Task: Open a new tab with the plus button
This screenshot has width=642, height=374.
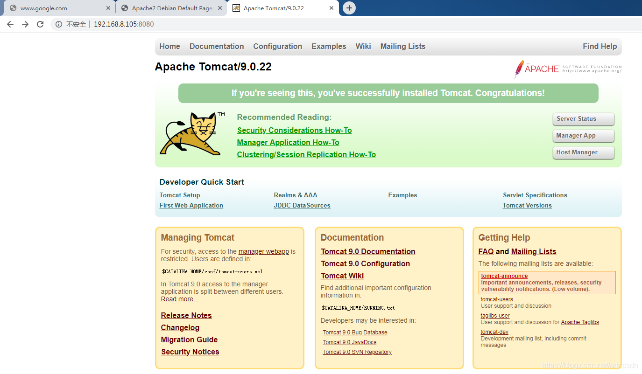Action: point(349,8)
